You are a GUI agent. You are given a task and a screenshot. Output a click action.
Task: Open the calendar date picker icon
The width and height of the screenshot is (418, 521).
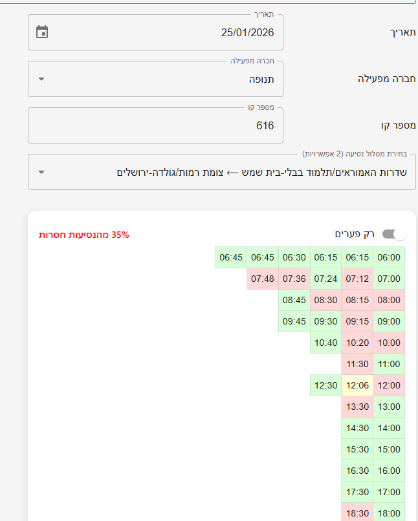[x=42, y=32]
